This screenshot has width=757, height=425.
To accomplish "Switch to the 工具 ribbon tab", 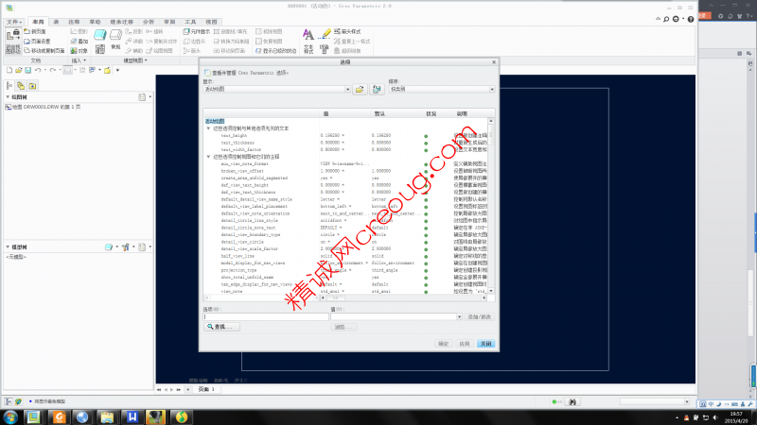I will click(190, 22).
